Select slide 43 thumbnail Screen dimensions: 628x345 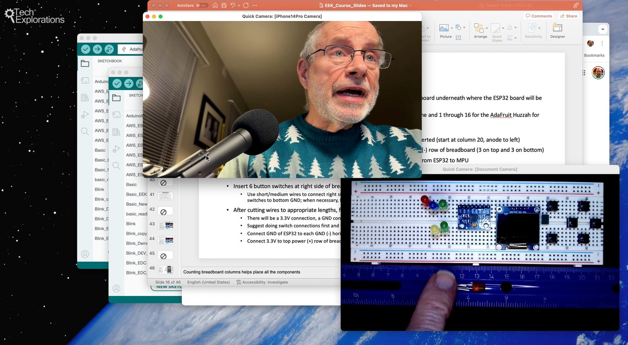click(165, 225)
